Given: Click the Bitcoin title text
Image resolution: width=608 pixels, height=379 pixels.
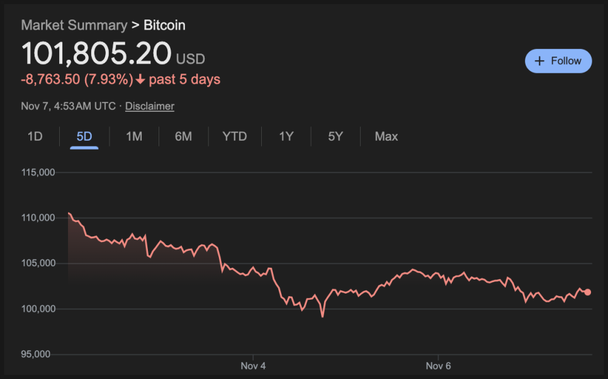Looking at the screenshot, I should point(164,25).
